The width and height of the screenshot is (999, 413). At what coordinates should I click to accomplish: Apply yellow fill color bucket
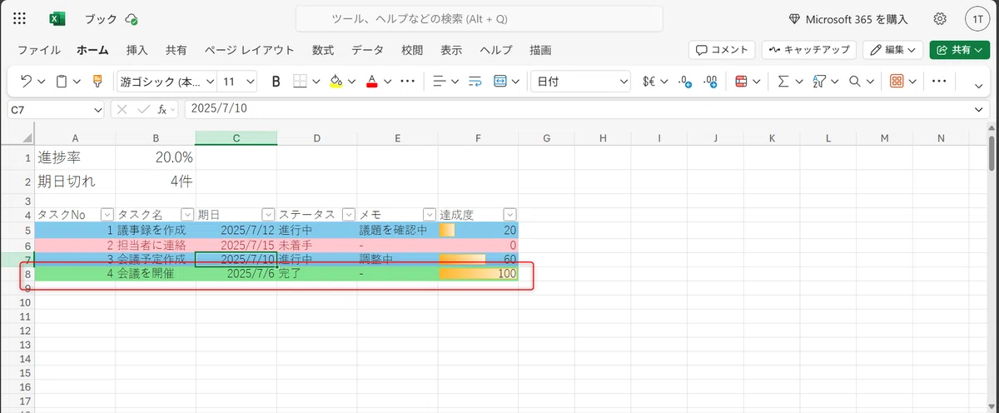pyautogui.click(x=336, y=82)
